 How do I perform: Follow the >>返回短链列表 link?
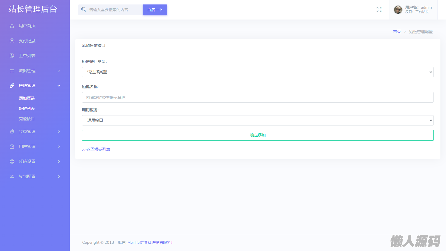(96, 149)
